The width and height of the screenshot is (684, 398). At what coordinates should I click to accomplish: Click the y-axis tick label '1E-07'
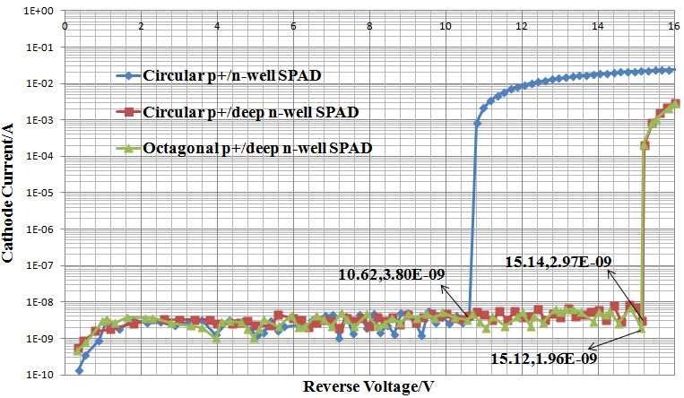tap(39, 265)
